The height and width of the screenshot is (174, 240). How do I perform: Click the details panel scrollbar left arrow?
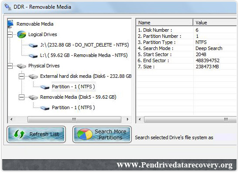(140, 119)
